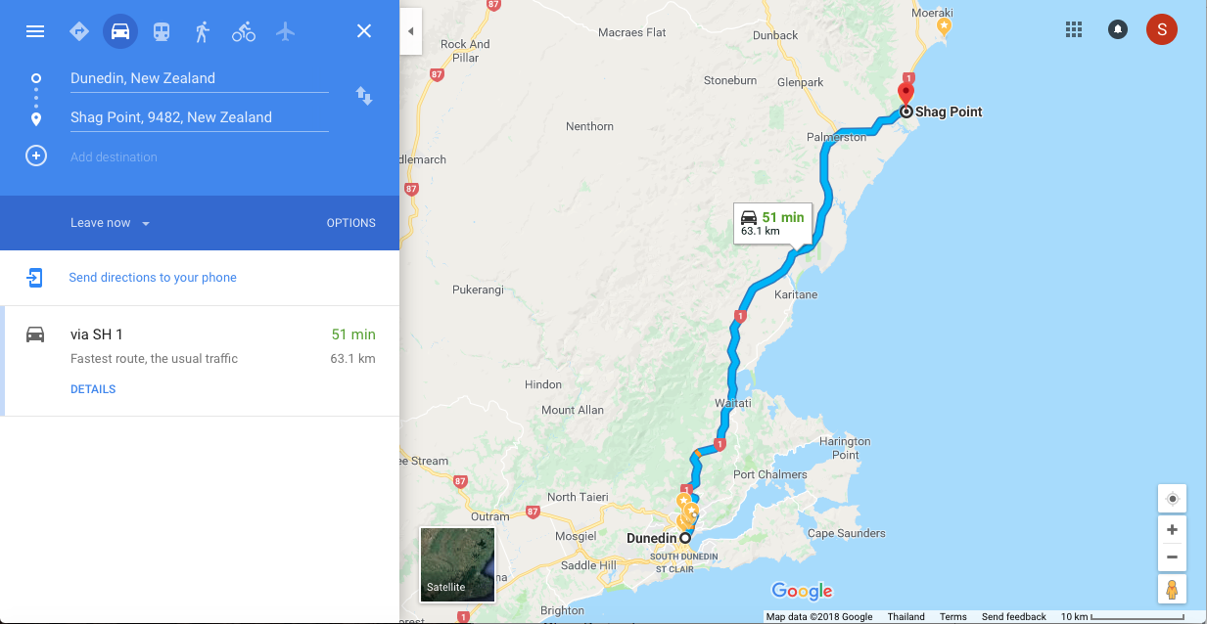This screenshot has width=1207, height=624.
Task: Open the notifications bell
Action: pyautogui.click(x=1117, y=29)
